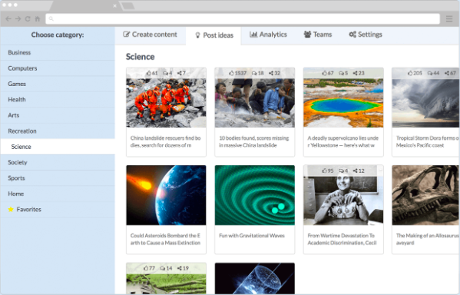Click title '10 bodies found, scores missing'

tap(254, 138)
